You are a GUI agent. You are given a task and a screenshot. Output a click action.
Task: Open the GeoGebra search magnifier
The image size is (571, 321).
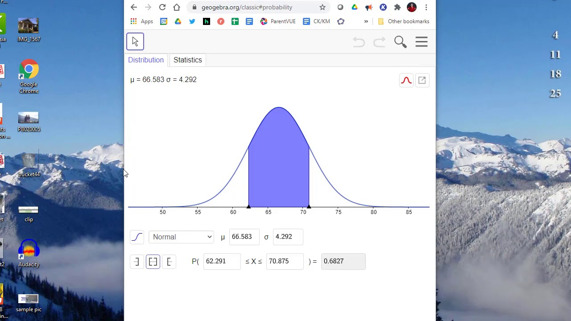(401, 42)
